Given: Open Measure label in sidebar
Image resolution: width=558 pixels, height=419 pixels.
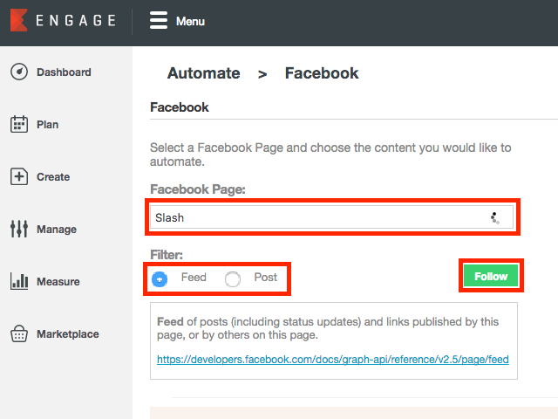Looking at the screenshot, I should click(x=58, y=282).
